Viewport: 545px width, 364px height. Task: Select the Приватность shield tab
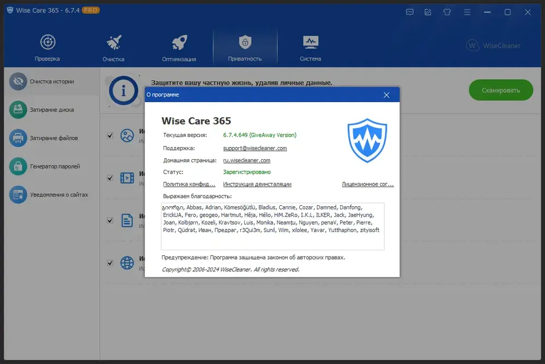point(245,48)
